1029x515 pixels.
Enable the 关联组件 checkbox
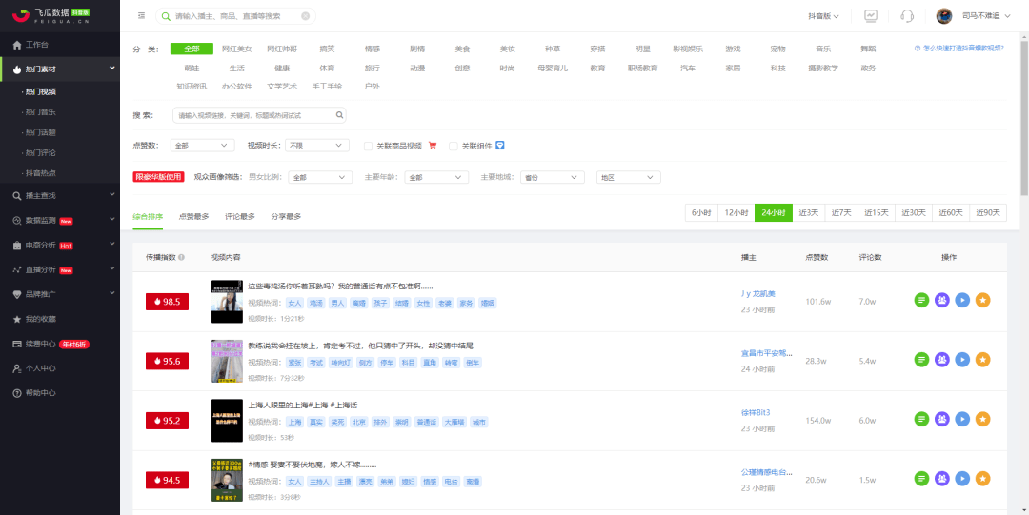(453, 146)
